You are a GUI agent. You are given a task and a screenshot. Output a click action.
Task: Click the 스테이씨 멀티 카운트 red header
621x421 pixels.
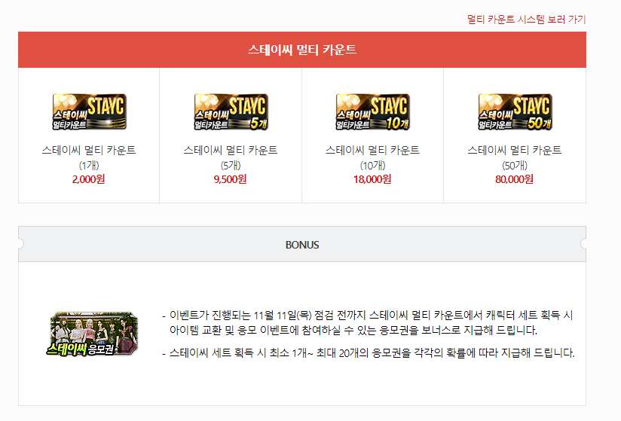(x=302, y=50)
